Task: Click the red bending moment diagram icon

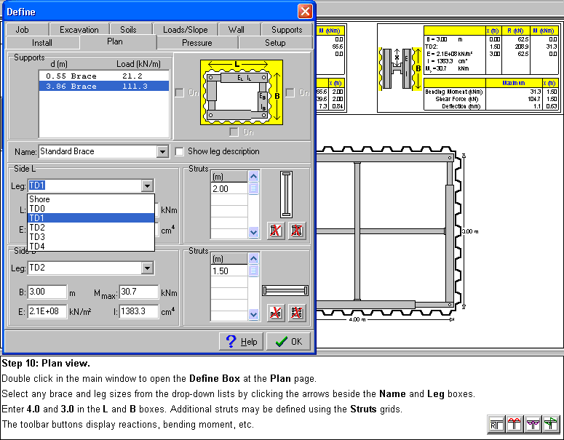Action: pos(514,424)
